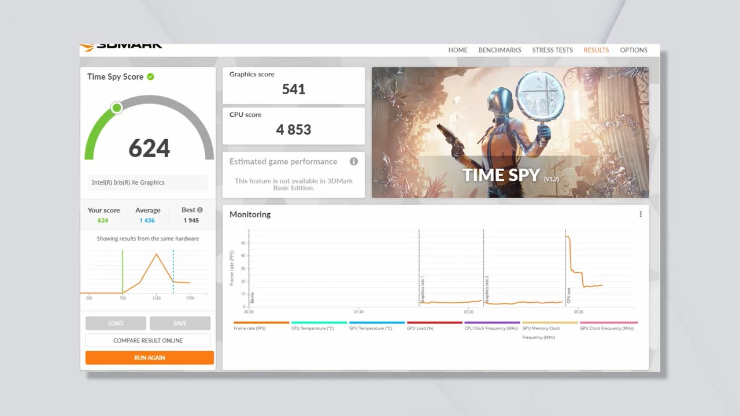Screen dimensions: 740x416
Task: Click the Monitoring panel heading
Action: tap(250, 214)
